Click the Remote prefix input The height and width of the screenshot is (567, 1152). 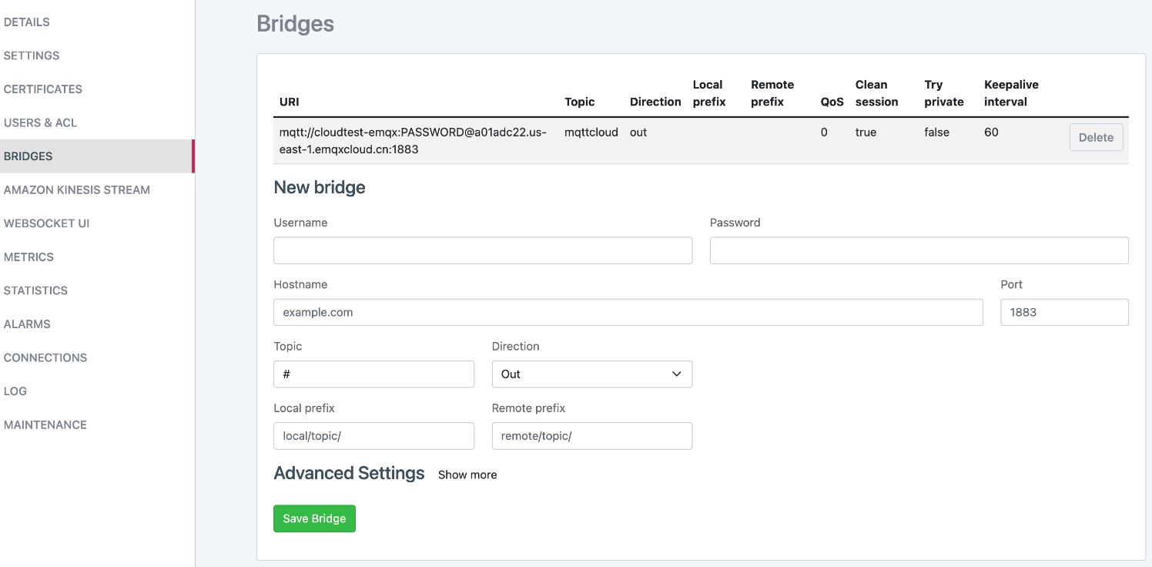click(x=591, y=436)
